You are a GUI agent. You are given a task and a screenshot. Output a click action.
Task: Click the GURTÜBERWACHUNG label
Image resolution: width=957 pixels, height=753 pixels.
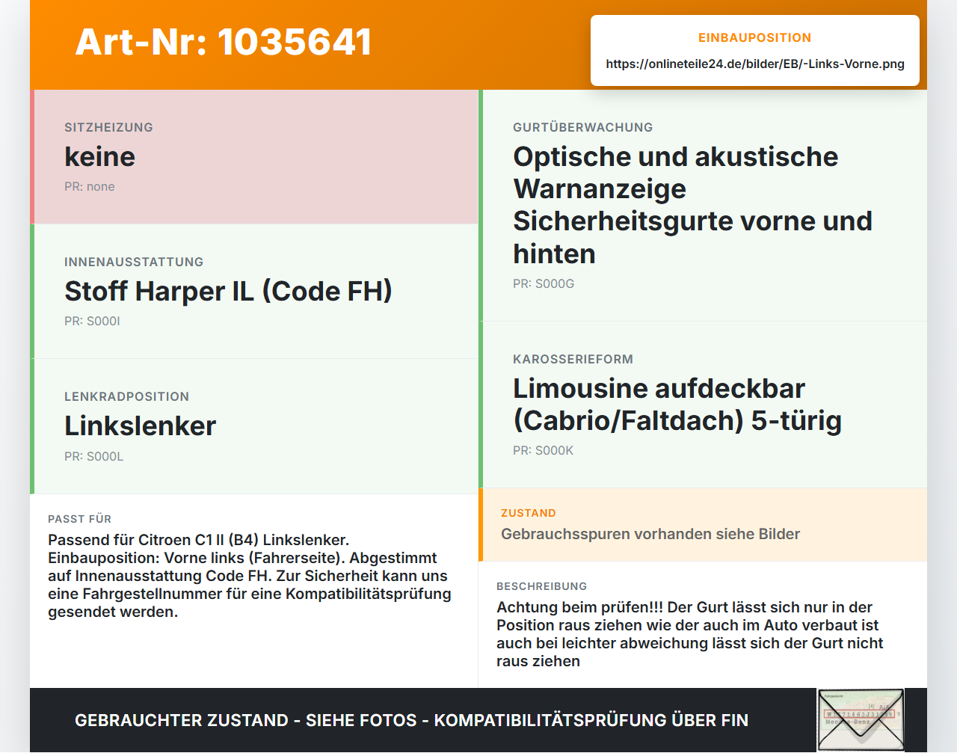tap(582, 127)
